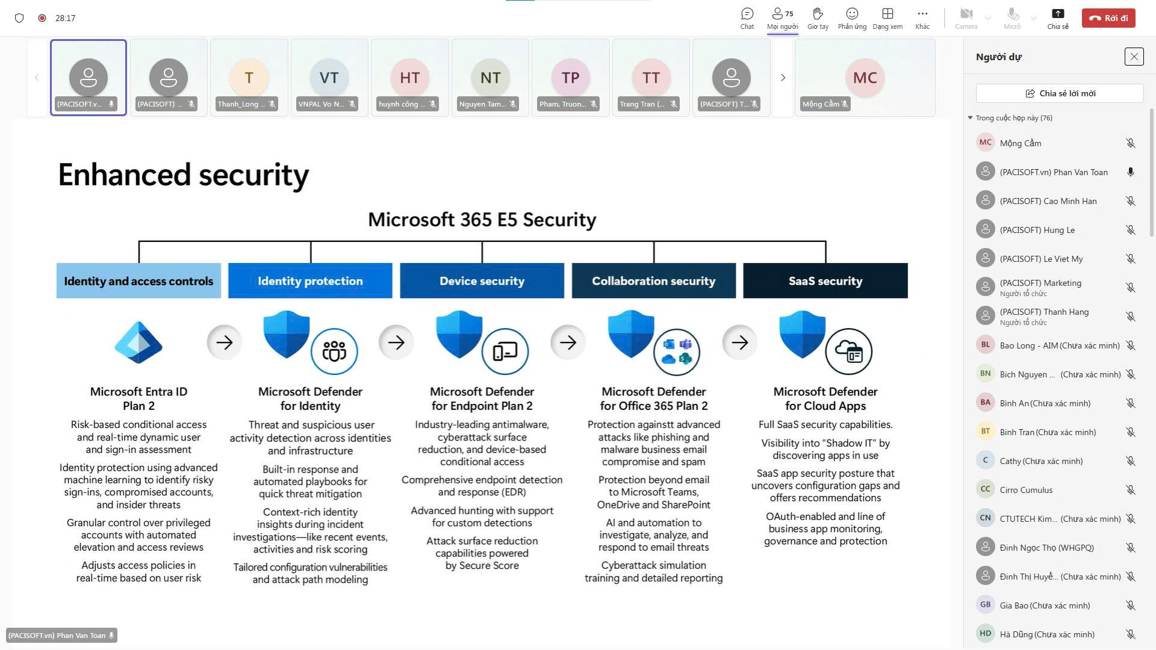The width and height of the screenshot is (1156, 650).
Task: Select Pham, Truon... participant tile
Action: coord(570,78)
